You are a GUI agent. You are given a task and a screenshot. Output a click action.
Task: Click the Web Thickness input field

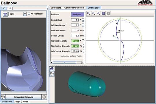(x=75, y=31)
